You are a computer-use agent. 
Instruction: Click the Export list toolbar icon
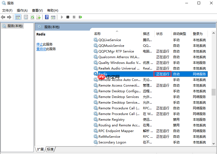[x=39, y=17]
